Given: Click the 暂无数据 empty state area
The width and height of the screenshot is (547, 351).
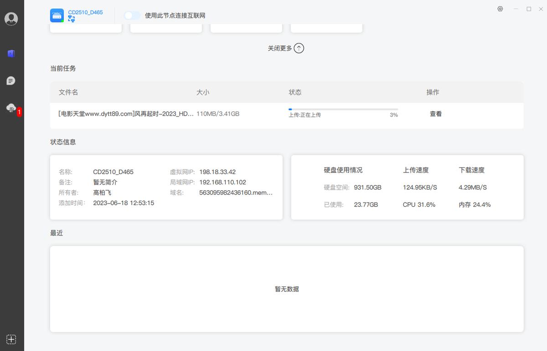Looking at the screenshot, I should [286, 289].
